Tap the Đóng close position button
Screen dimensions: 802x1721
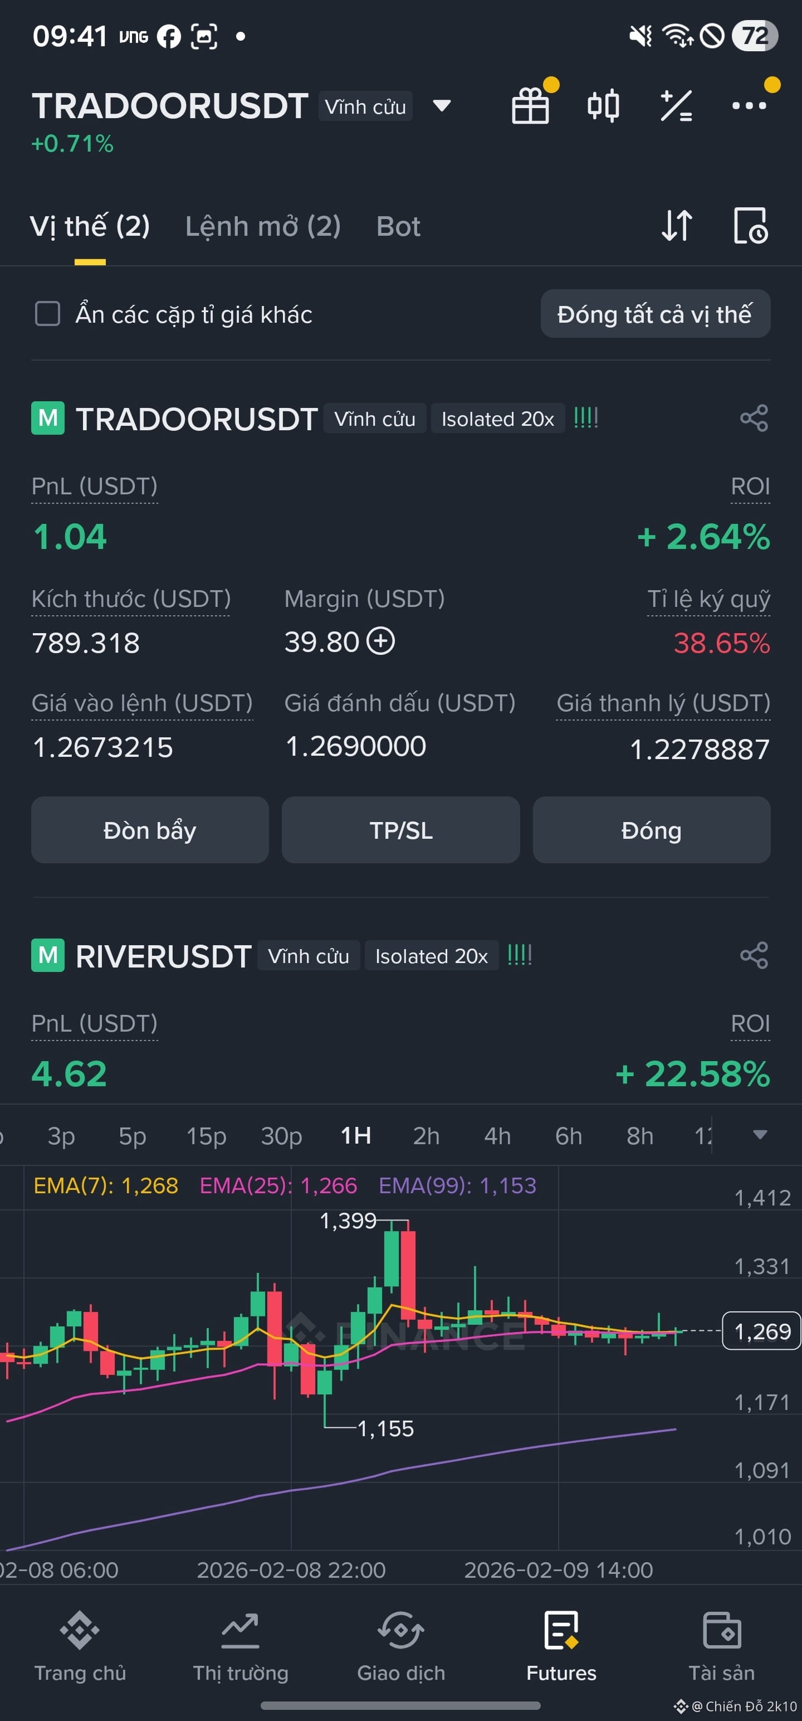pos(652,830)
